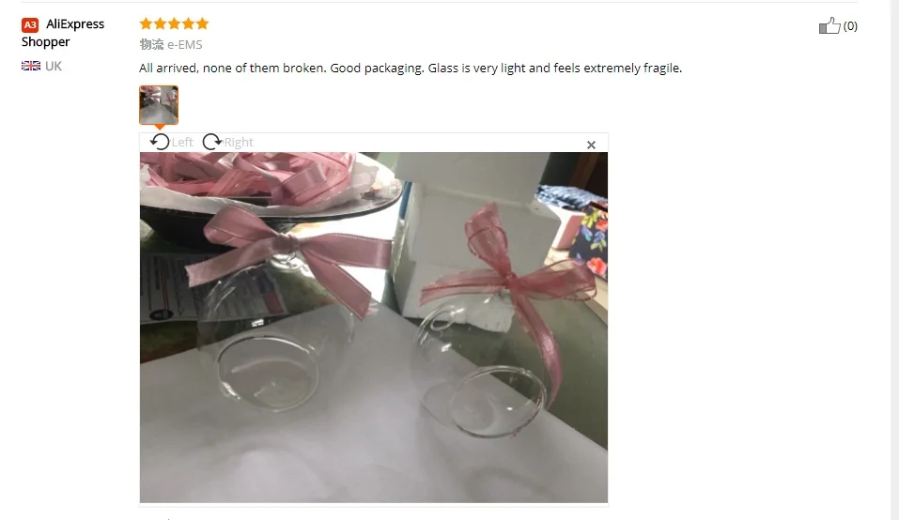Click the "UK" country text
This screenshot has width=899, height=520.
pyautogui.click(x=54, y=66)
